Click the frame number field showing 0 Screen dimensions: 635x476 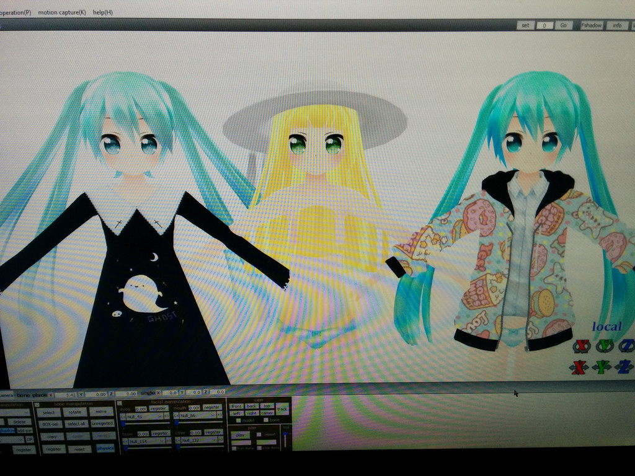coord(544,25)
